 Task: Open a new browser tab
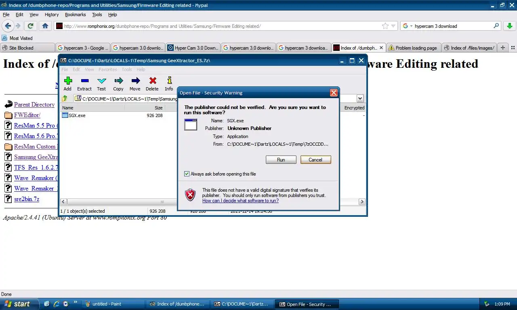tap(503, 48)
